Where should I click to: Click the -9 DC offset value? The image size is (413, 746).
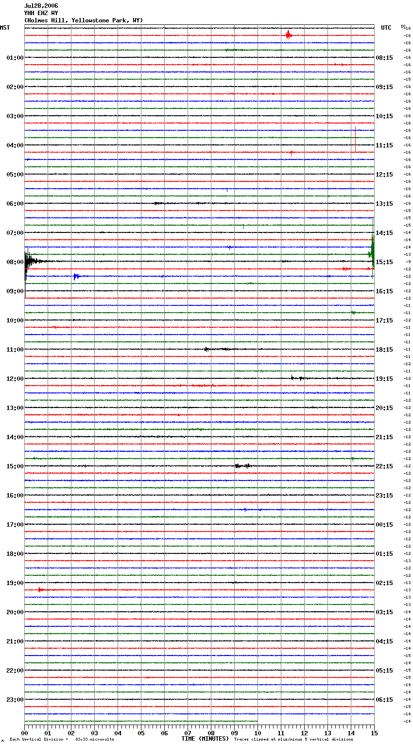pyautogui.click(x=409, y=262)
